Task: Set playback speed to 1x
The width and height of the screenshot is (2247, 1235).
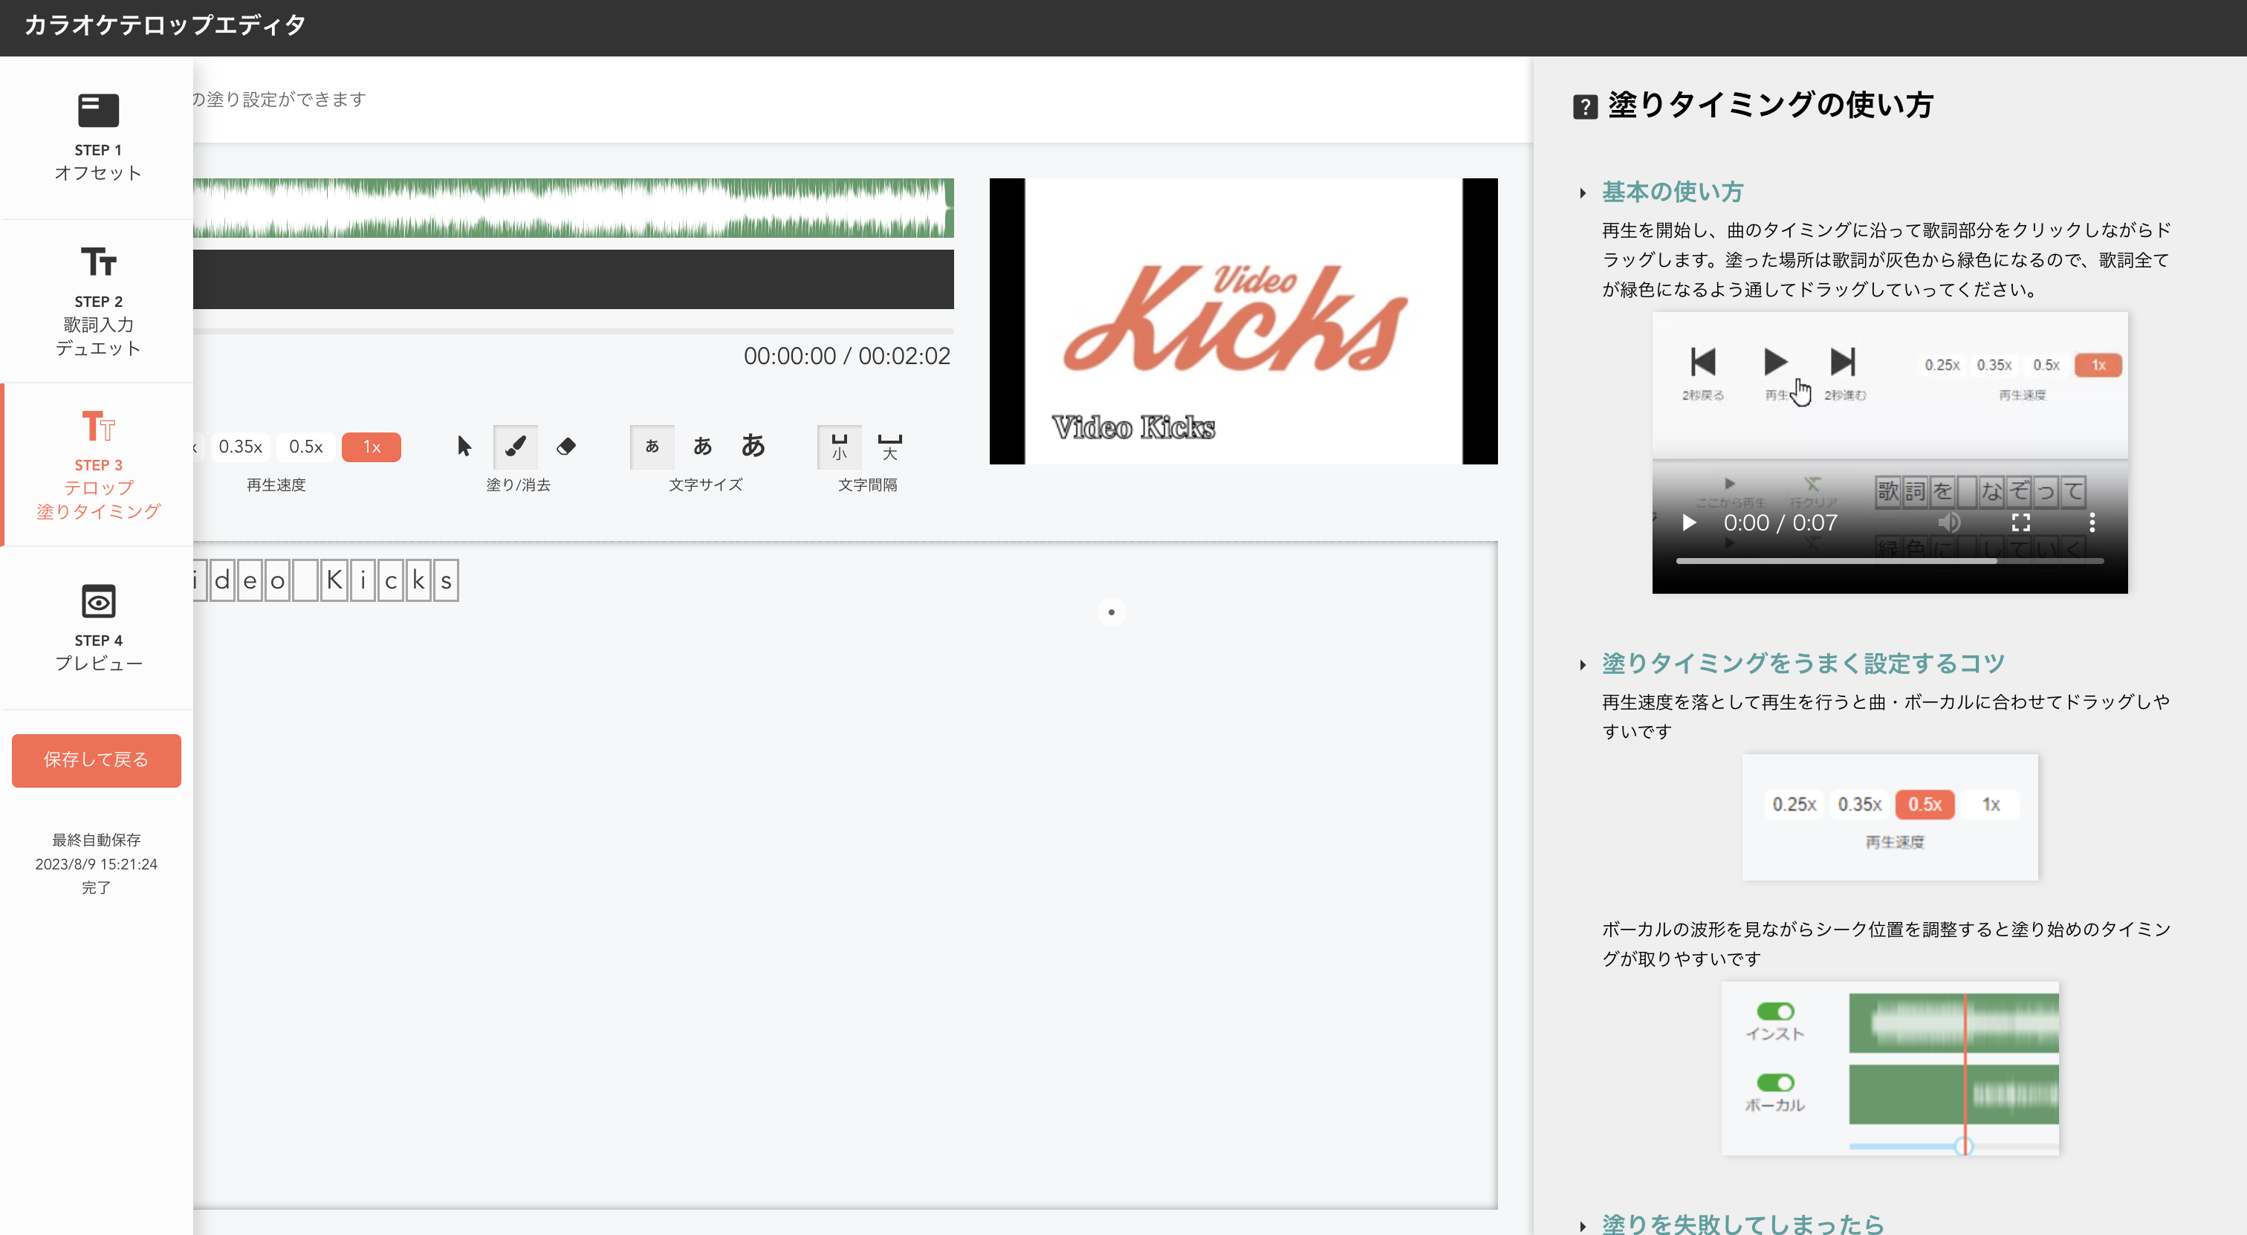Action: (x=372, y=447)
